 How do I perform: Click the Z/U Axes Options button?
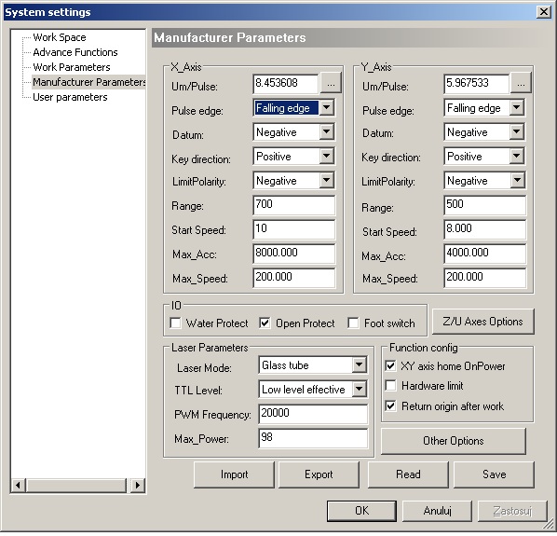pyautogui.click(x=482, y=322)
